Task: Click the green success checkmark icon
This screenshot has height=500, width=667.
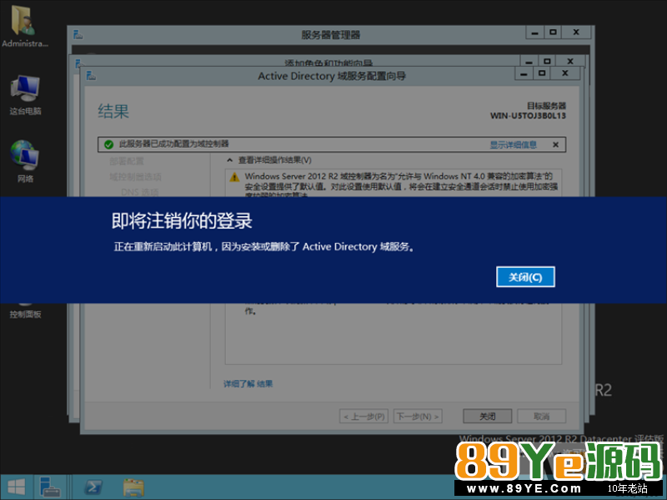Action: (108, 144)
